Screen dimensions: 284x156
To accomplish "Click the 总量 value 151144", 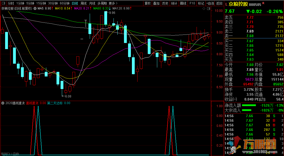I will (x=277, y=79).
